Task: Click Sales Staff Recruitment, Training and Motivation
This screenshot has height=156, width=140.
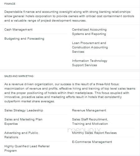Action: pos(90,122)
